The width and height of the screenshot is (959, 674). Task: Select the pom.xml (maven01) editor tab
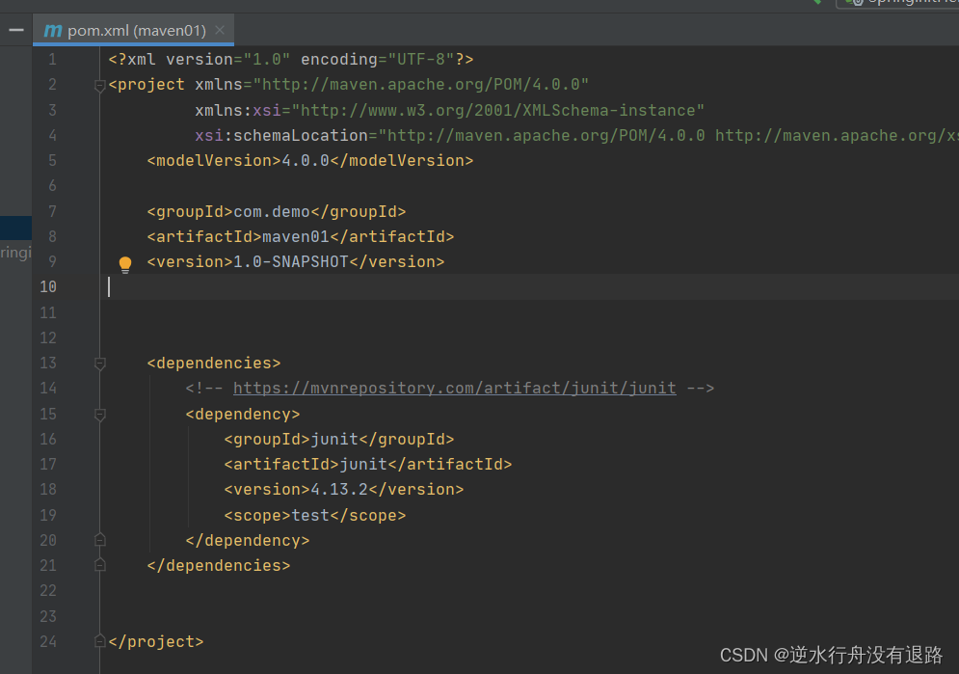133,30
